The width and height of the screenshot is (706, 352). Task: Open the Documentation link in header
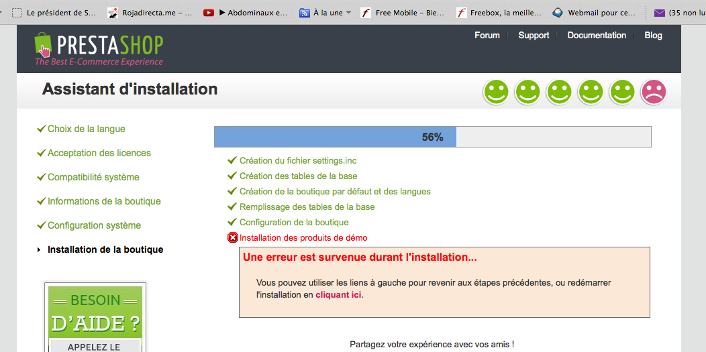[x=597, y=35]
